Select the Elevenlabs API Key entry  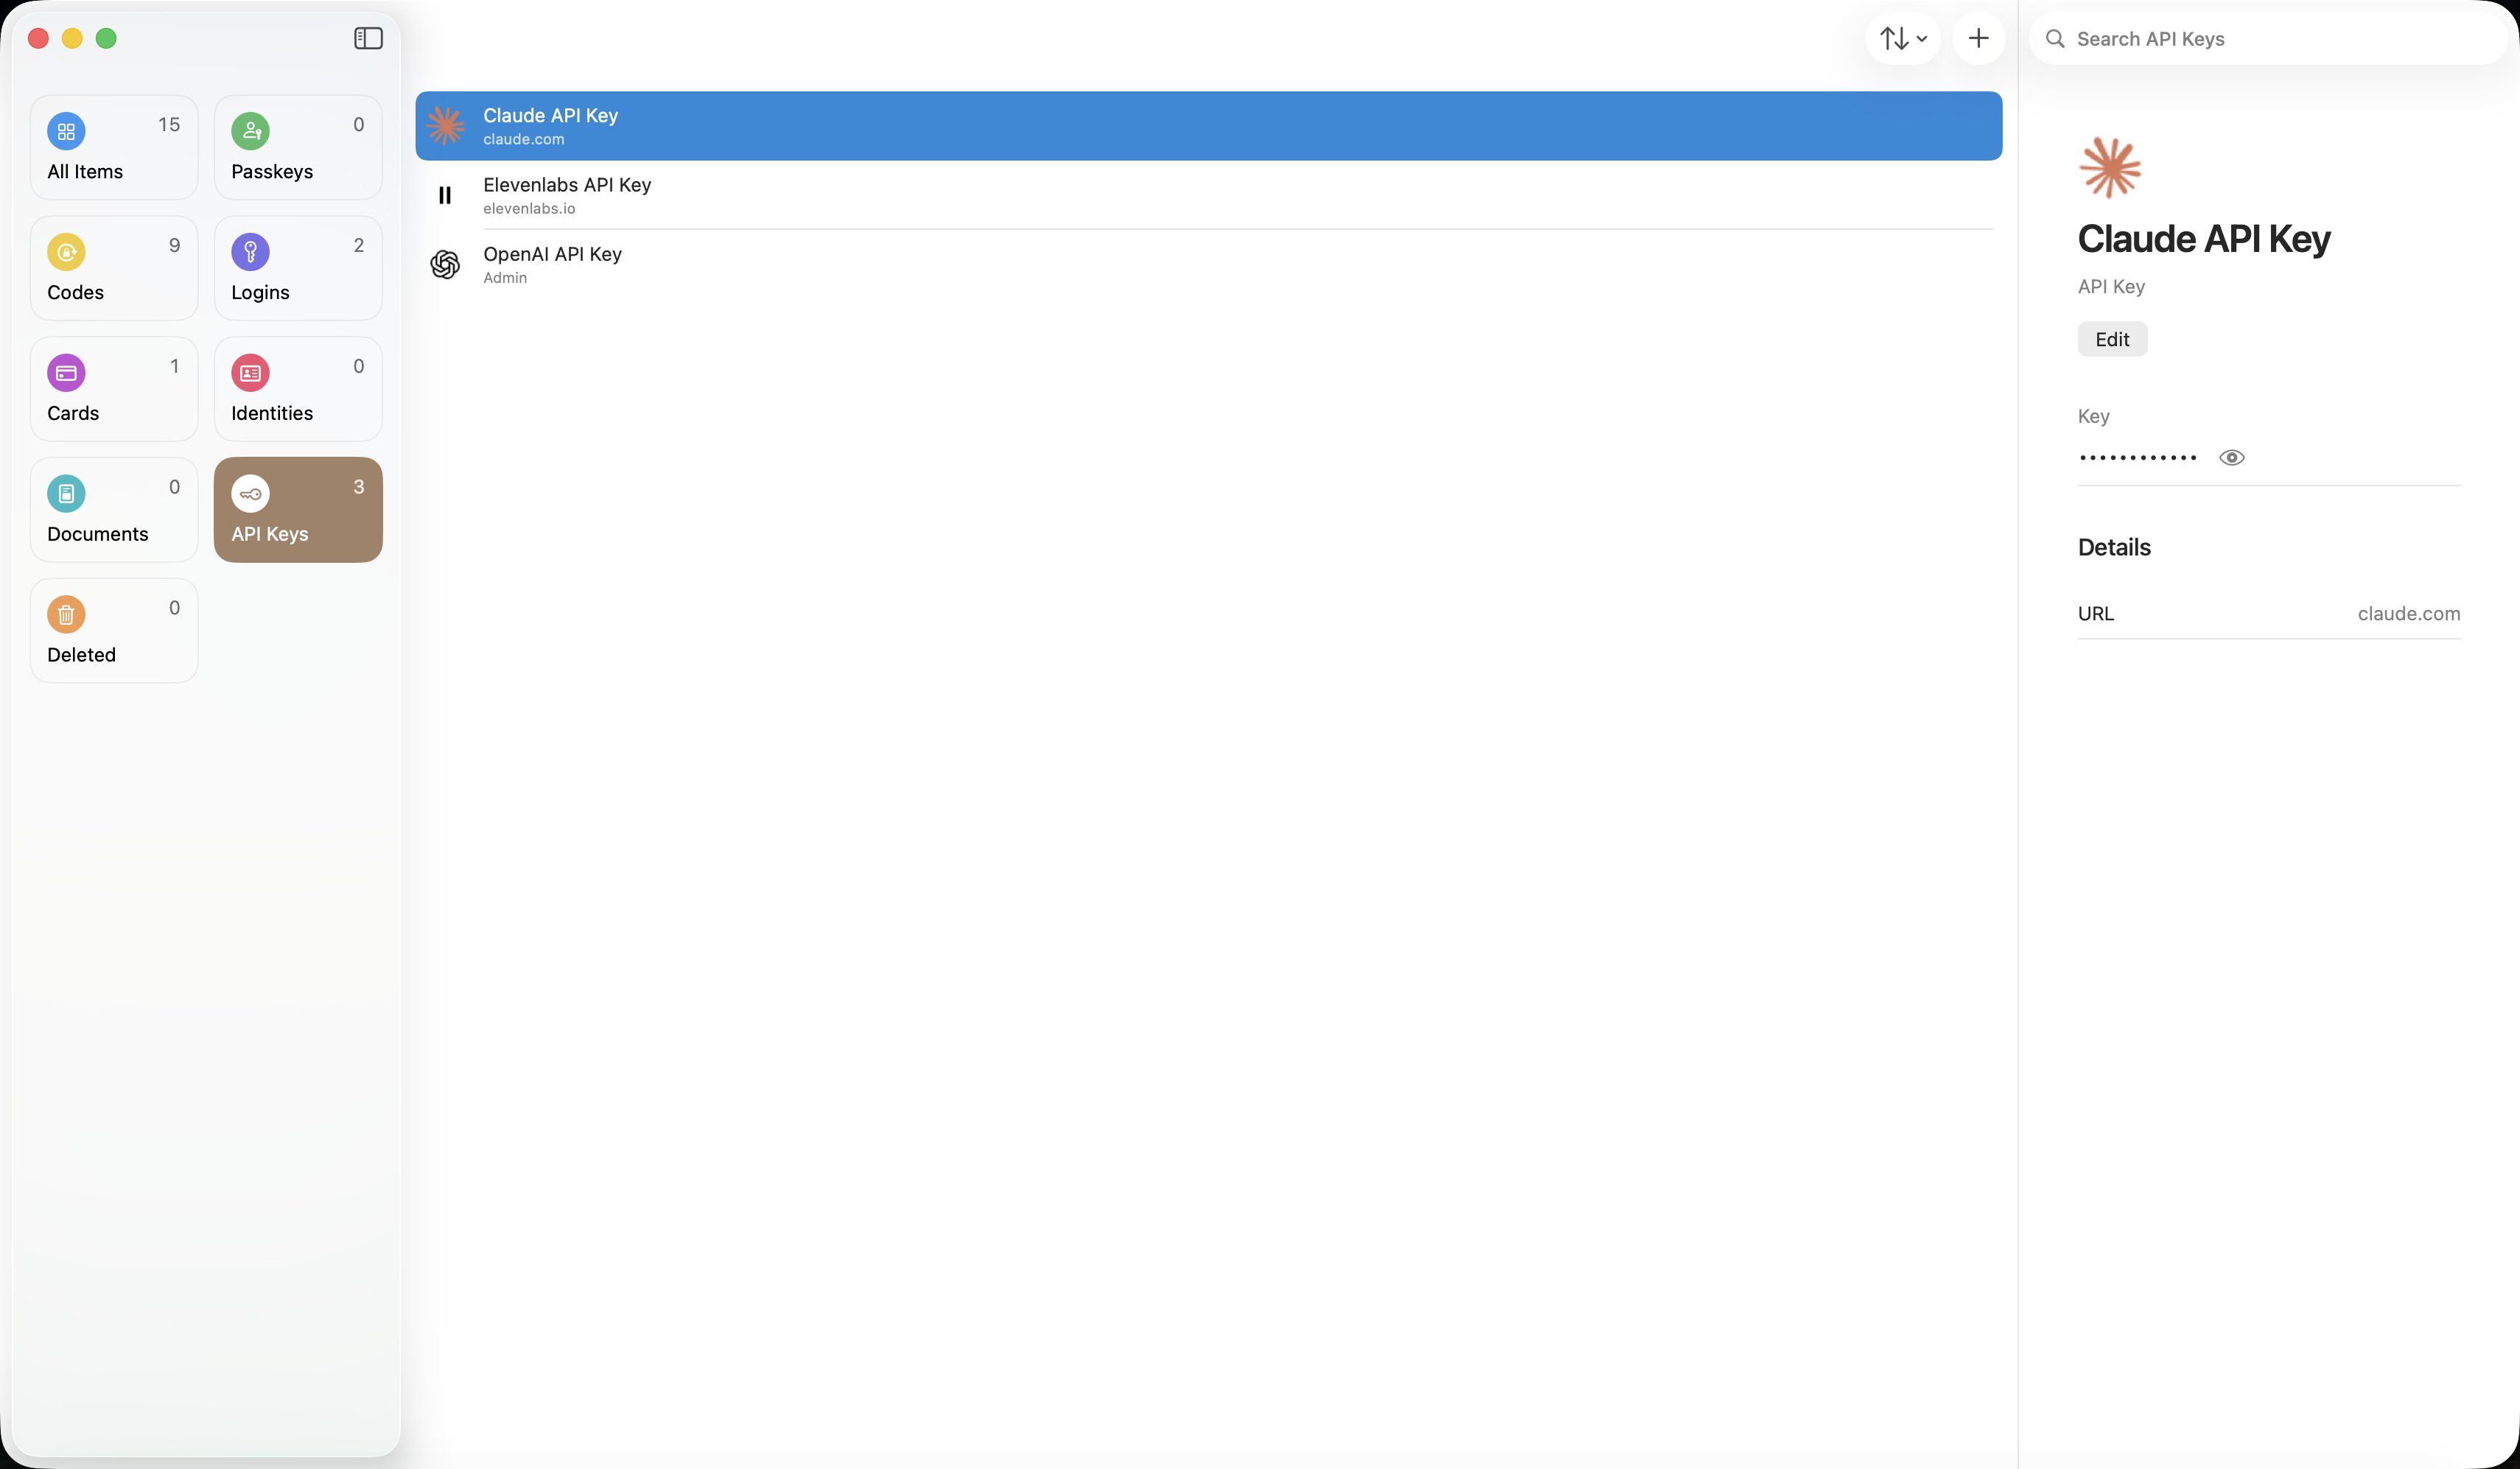pyautogui.click(x=1208, y=195)
